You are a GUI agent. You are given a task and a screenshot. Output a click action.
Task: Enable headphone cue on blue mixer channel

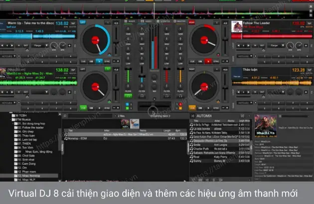click(x=142, y=96)
